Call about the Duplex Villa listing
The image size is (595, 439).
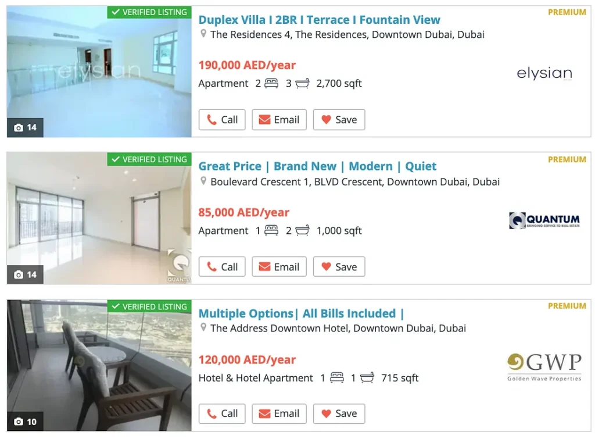pos(222,120)
